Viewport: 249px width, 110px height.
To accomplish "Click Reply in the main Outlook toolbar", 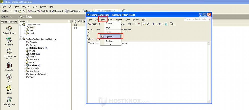I will [32, 11].
